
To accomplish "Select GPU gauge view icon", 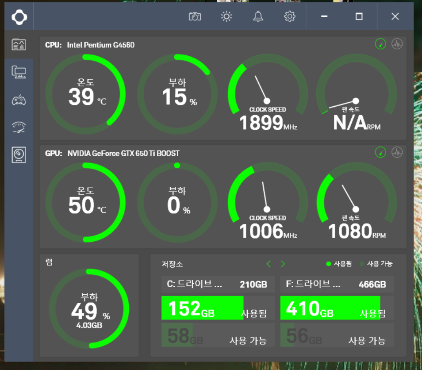I will point(380,152).
